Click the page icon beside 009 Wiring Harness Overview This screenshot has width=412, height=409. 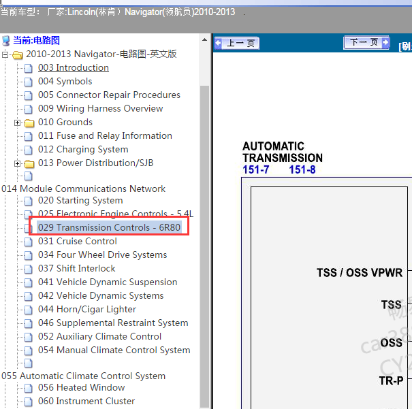(29, 109)
